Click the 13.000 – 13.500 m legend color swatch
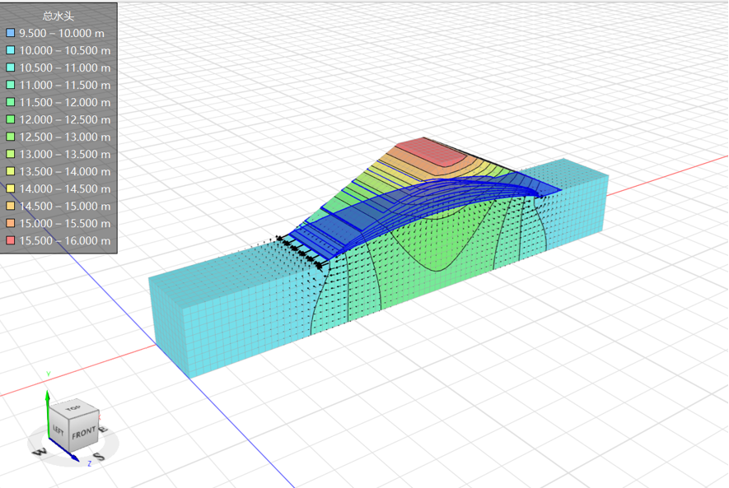The image size is (729, 488). 10,154
